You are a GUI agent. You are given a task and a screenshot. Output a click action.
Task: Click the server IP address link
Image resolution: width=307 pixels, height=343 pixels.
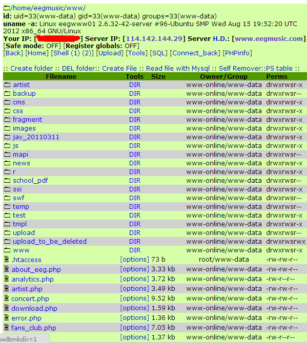coord(154,39)
